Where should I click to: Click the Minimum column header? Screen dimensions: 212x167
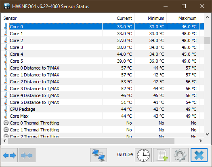pyautogui.click(x=151, y=18)
